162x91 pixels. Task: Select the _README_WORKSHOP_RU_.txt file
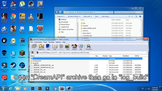pyautogui.click(x=43, y=65)
